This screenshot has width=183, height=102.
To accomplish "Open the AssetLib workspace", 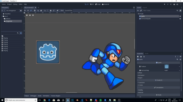I will tap(105, 4).
